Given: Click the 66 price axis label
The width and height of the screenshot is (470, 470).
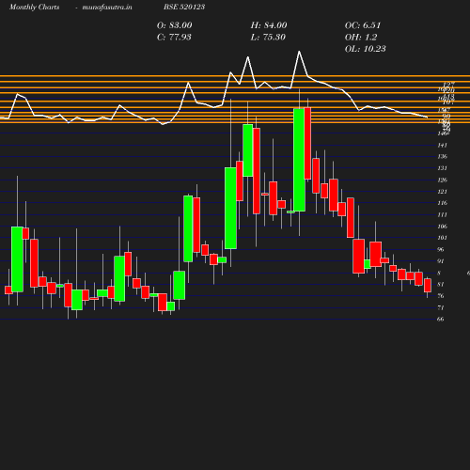Looking at the screenshot, I should 441,319.
